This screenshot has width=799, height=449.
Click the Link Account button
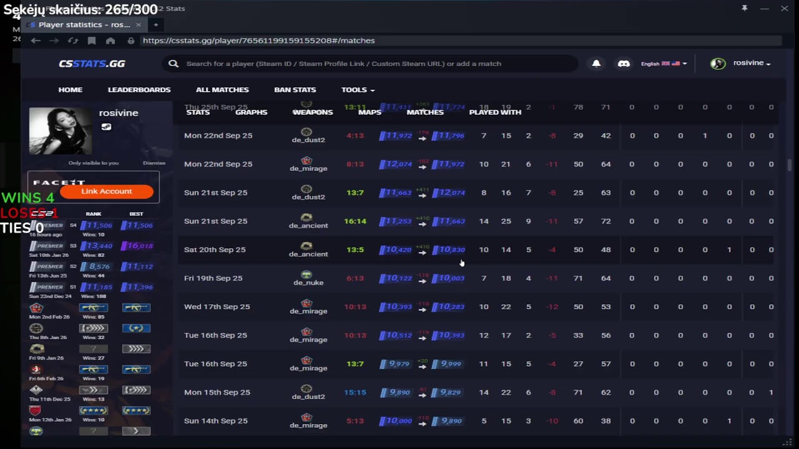click(107, 191)
